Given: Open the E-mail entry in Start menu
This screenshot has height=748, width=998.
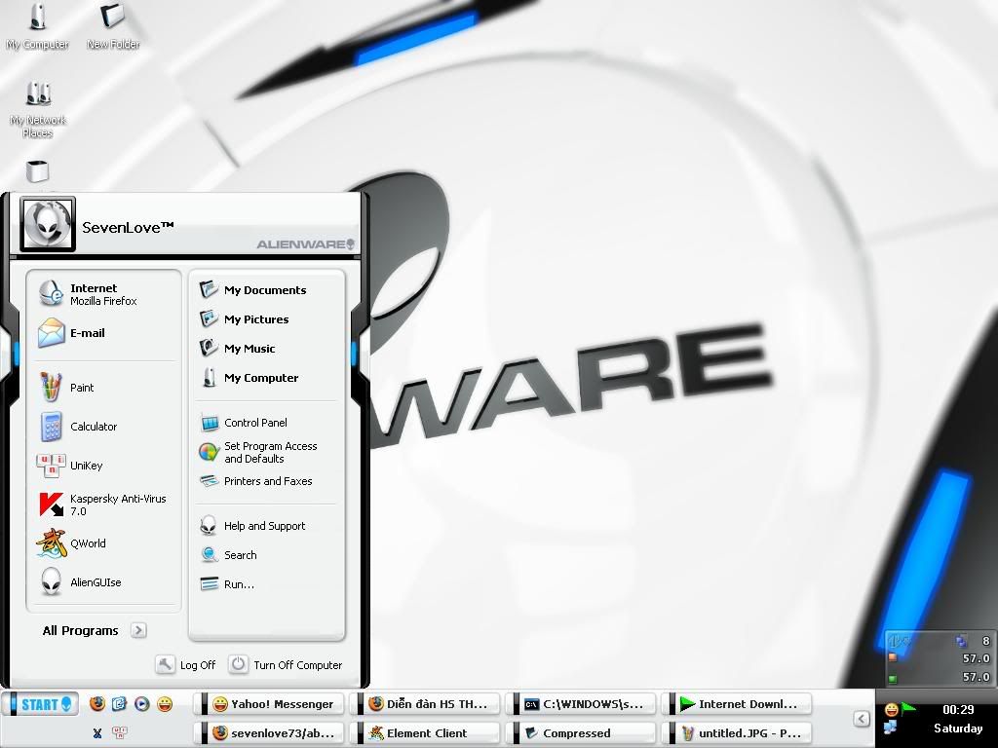Looking at the screenshot, I should coord(103,333).
